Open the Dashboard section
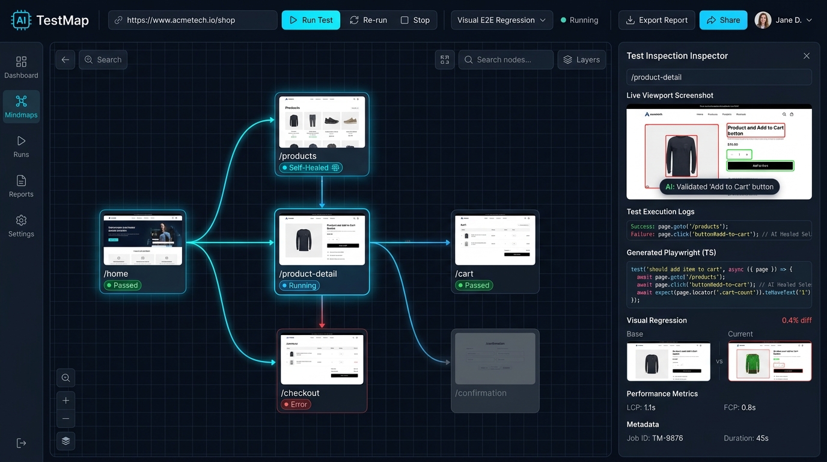The width and height of the screenshot is (827, 462). (x=21, y=67)
